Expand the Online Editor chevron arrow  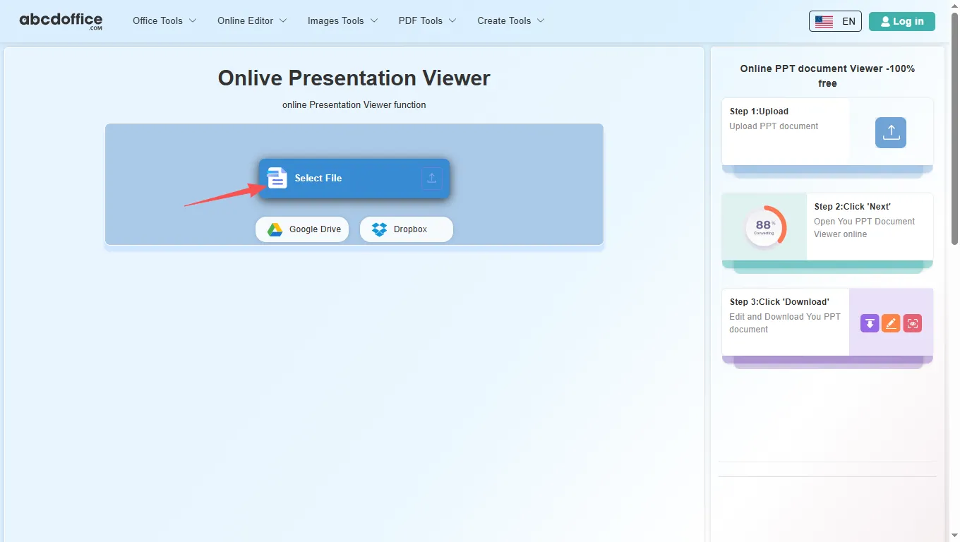(x=283, y=21)
